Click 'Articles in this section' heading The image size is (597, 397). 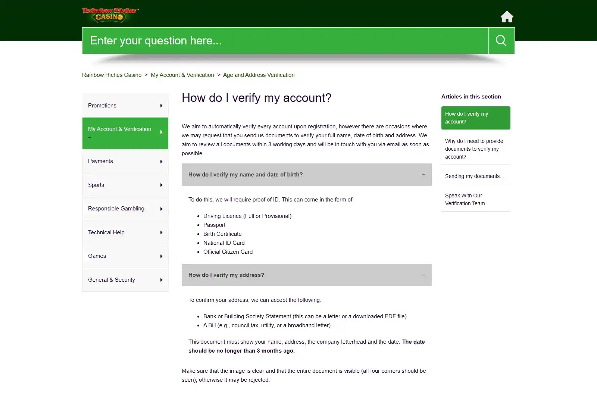point(471,97)
